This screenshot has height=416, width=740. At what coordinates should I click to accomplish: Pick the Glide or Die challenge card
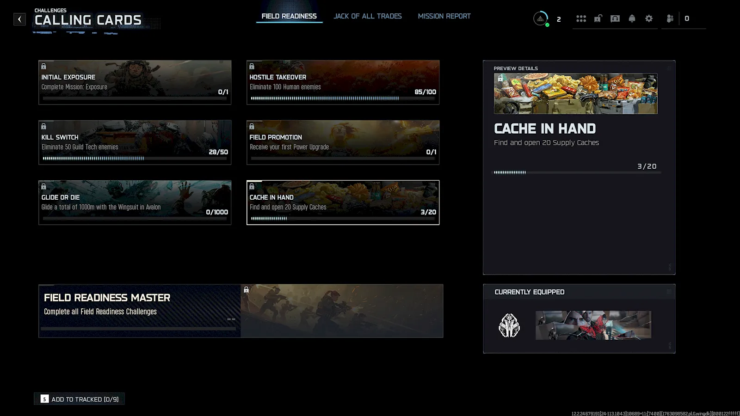pyautogui.click(x=135, y=202)
